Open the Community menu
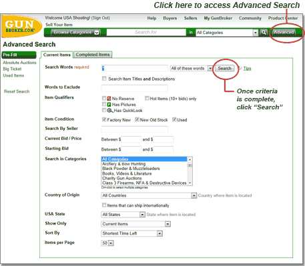 [x=250, y=18]
